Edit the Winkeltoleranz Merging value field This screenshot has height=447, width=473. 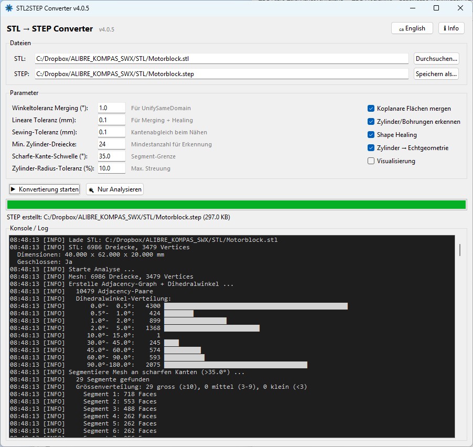click(111, 108)
